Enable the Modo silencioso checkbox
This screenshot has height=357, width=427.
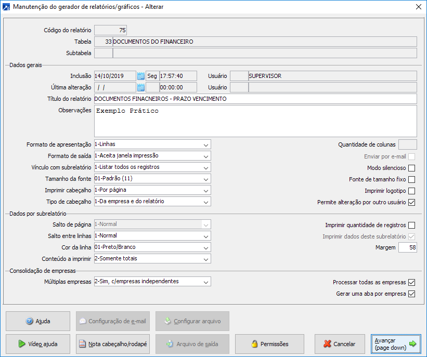point(411,168)
